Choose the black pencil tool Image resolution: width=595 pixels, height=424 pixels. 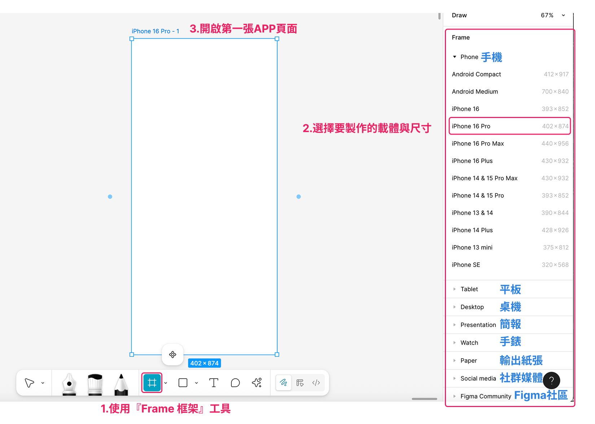(121, 384)
